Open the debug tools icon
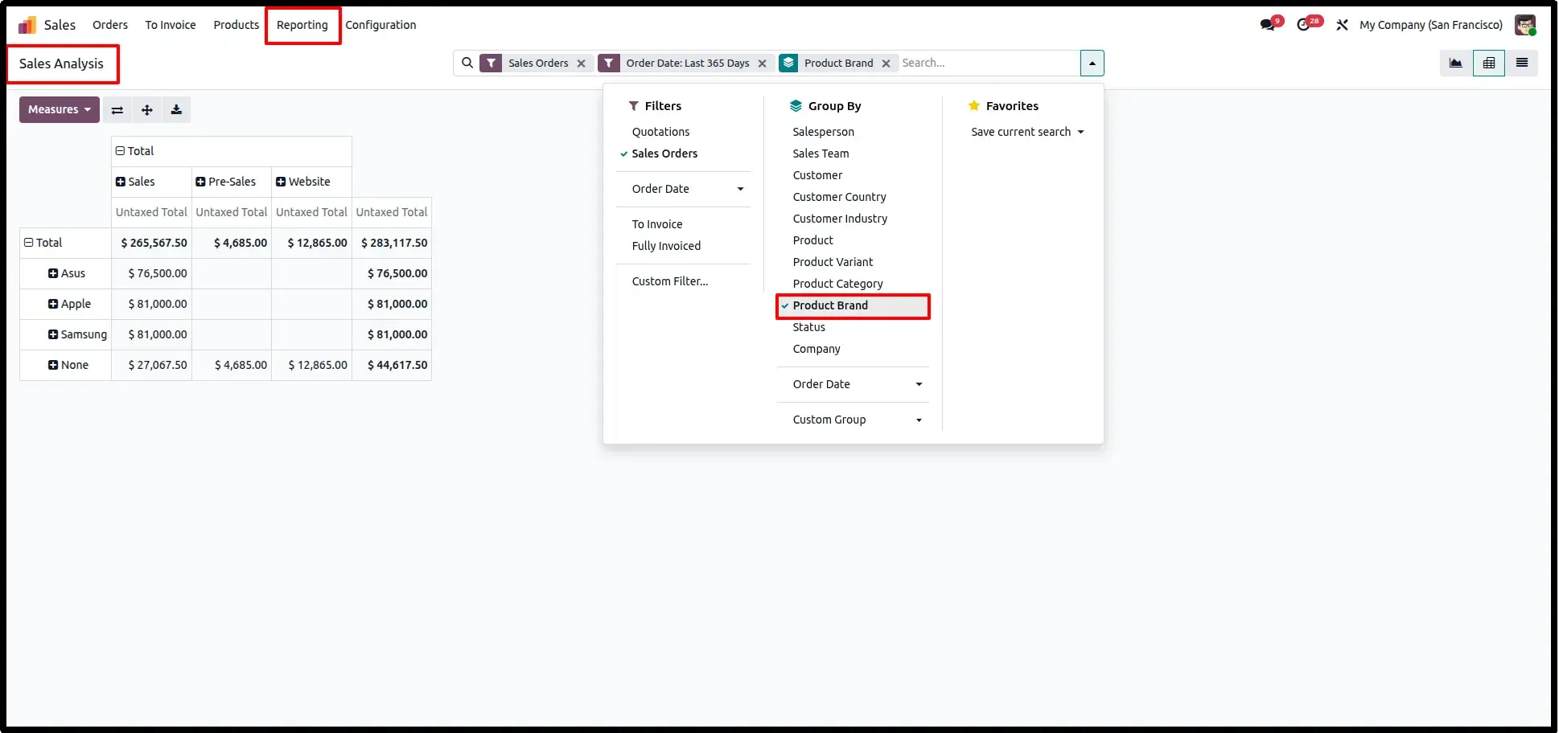 coord(1342,25)
